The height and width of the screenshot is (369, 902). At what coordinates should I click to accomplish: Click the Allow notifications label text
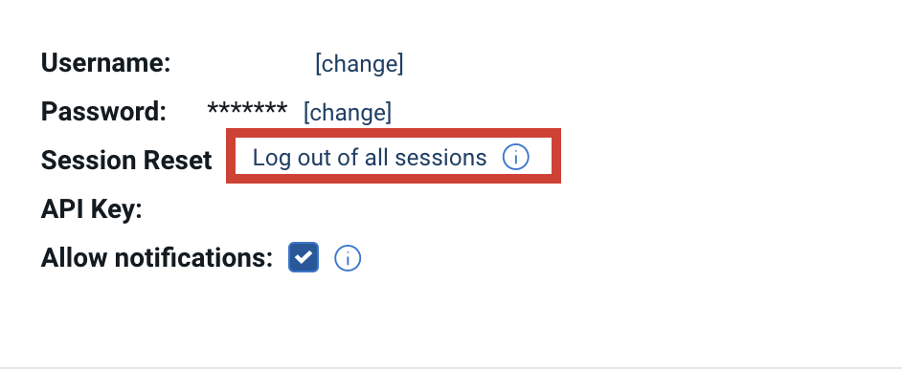click(156, 258)
